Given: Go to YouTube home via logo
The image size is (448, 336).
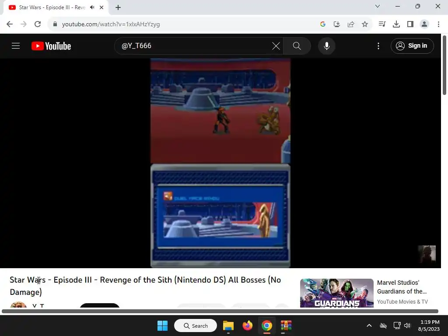Looking at the screenshot, I should (x=51, y=46).
